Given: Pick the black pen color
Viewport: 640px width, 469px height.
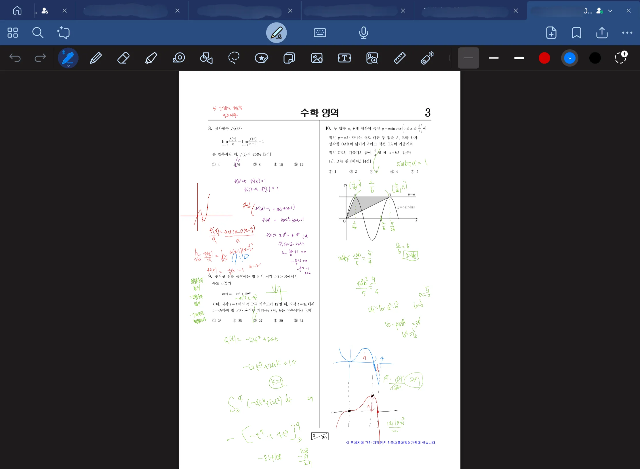Looking at the screenshot, I should coord(595,58).
